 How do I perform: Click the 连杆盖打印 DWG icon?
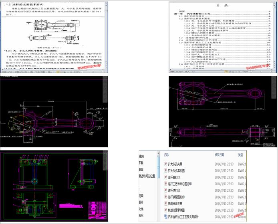(x=166, y=177)
